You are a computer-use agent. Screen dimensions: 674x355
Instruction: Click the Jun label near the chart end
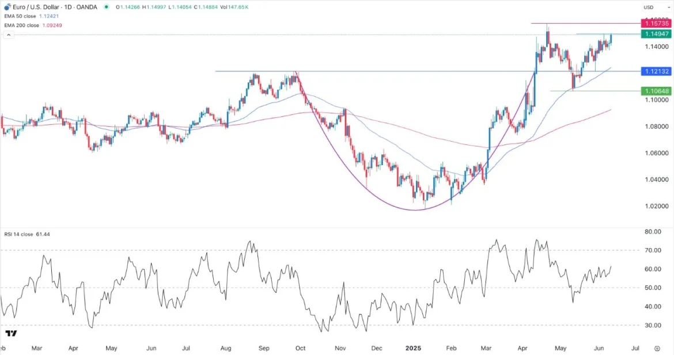(x=599, y=349)
